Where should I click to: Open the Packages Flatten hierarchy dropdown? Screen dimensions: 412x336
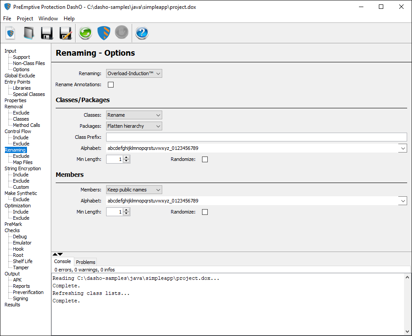pos(134,126)
